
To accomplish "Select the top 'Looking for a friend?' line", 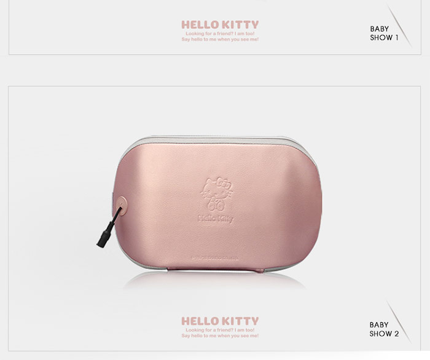I will 220,34.
